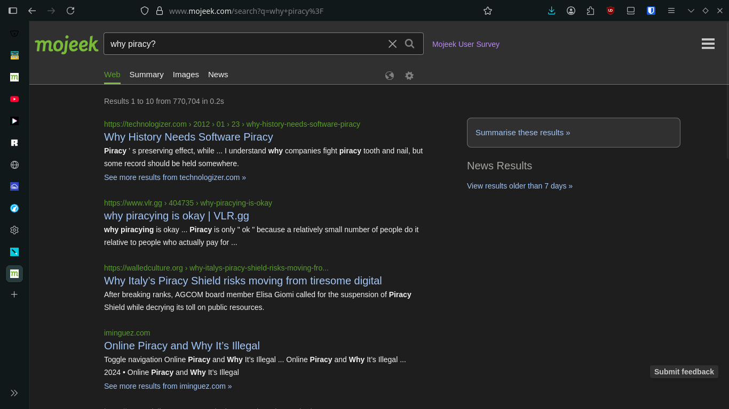The height and width of the screenshot is (409, 729).
Task: Open the first Mojeek pinned tab
Action: [14, 77]
